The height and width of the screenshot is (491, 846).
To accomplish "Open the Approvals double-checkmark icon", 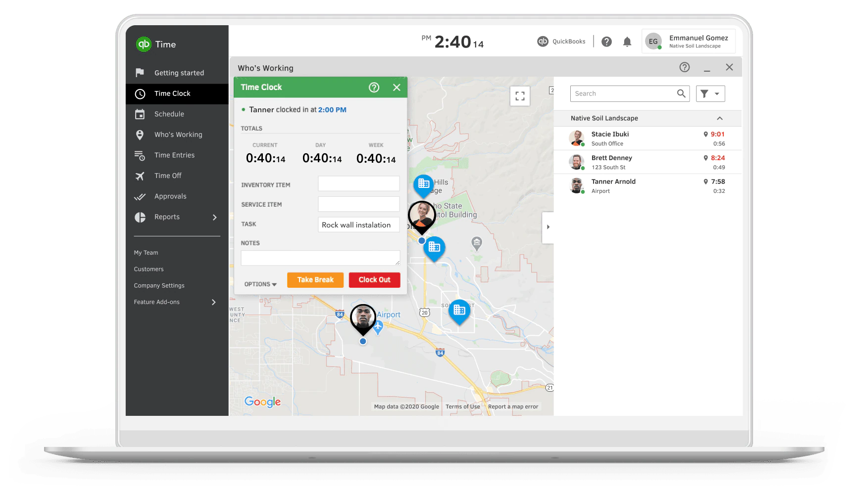I will pos(140,196).
